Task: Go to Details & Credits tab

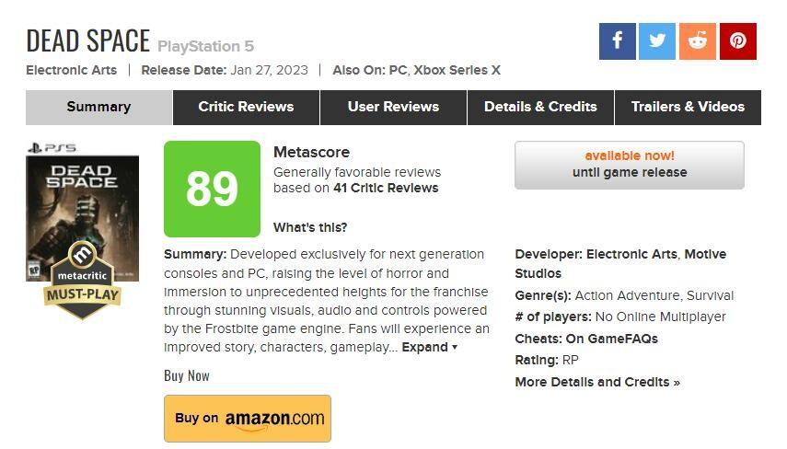Action: coord(540,107)
